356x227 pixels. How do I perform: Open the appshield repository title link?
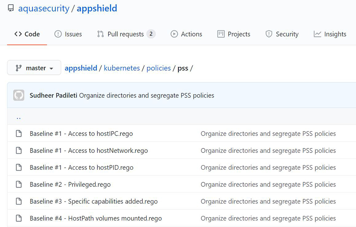click(97, 8)
